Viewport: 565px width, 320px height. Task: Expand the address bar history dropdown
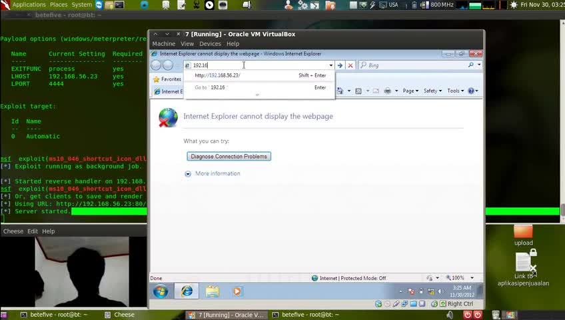[x=330, y=65]
